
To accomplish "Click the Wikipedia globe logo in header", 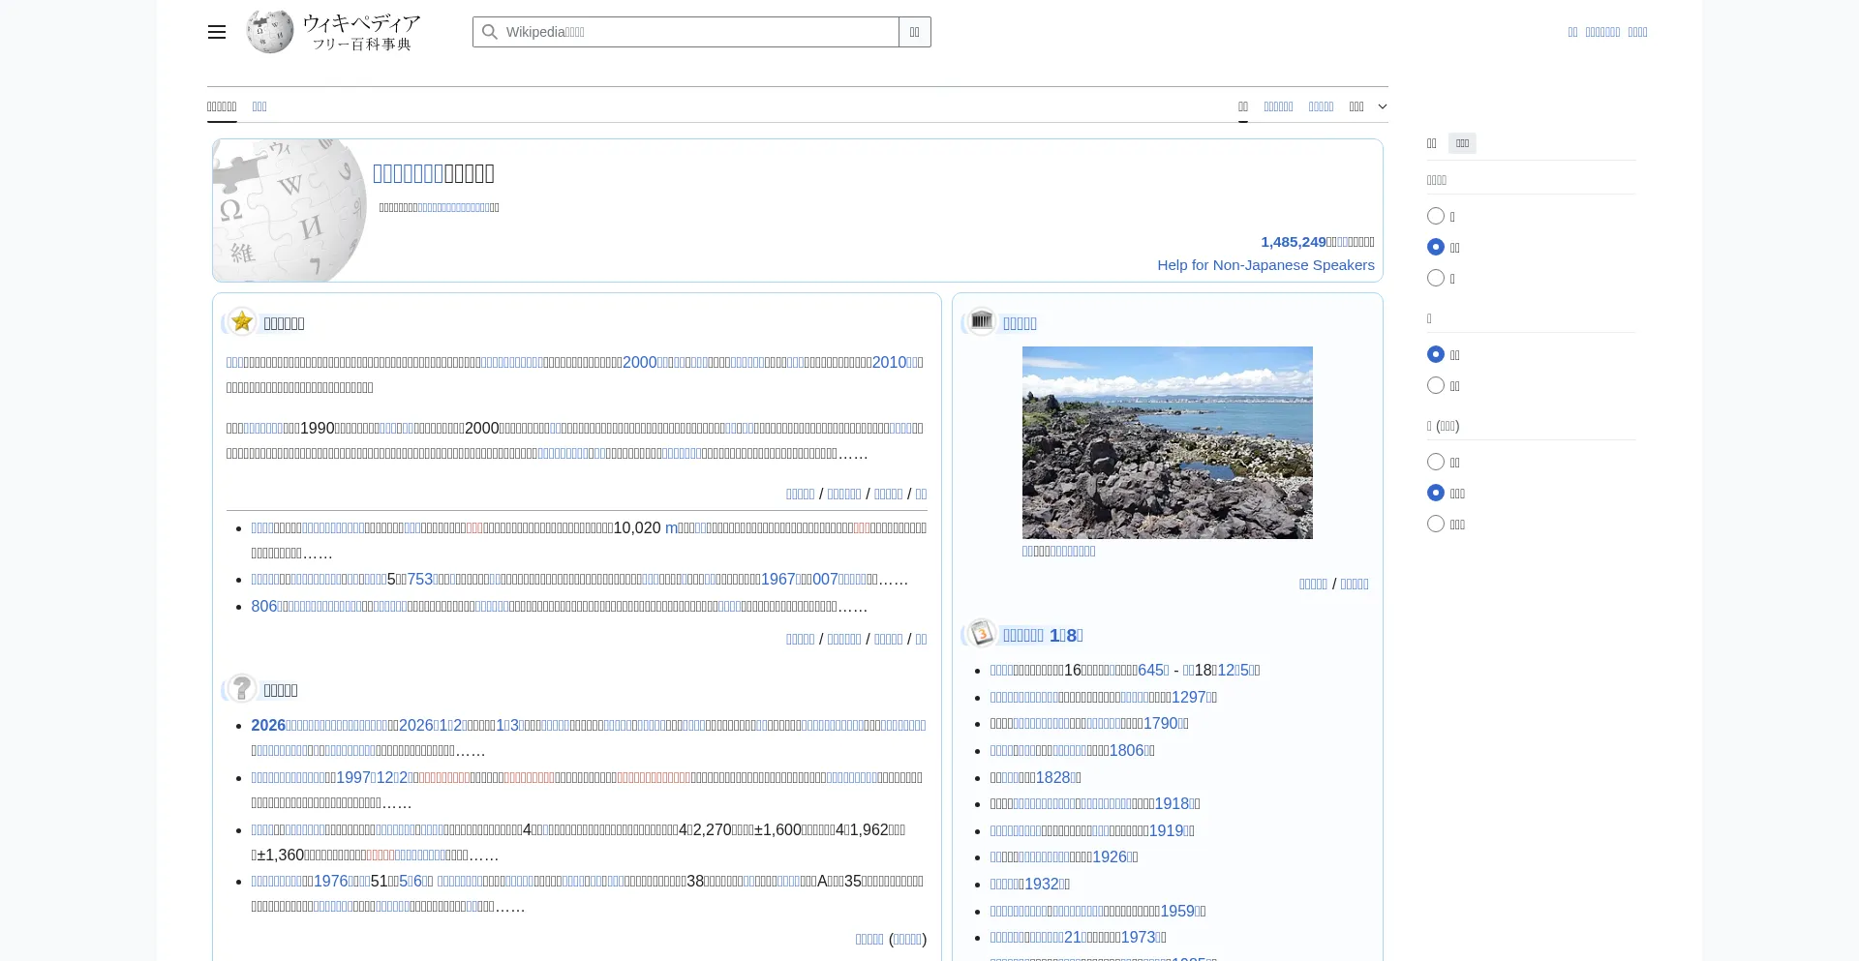I will point(270,32).
